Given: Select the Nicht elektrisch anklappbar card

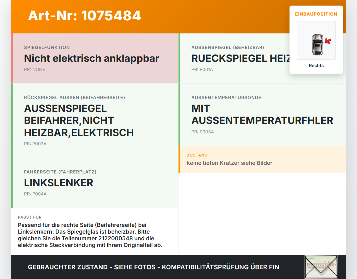Looking at the screenshot, I should [95, 58].
